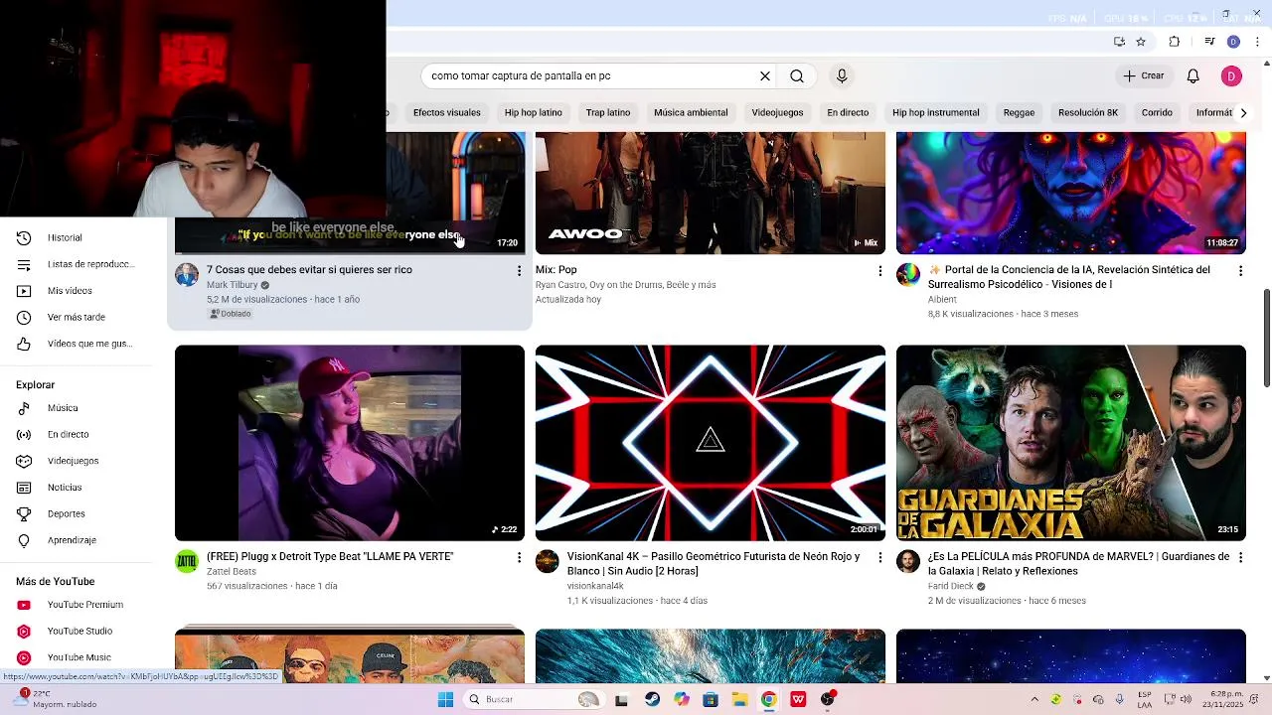Open Steam from the taskbar
The width and height of the screenshot is (1272, 715).
pos(652,699)
